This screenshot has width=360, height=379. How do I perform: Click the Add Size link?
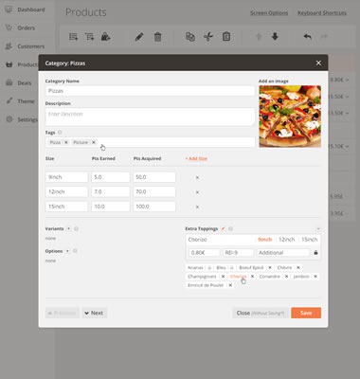coord(196,158)
